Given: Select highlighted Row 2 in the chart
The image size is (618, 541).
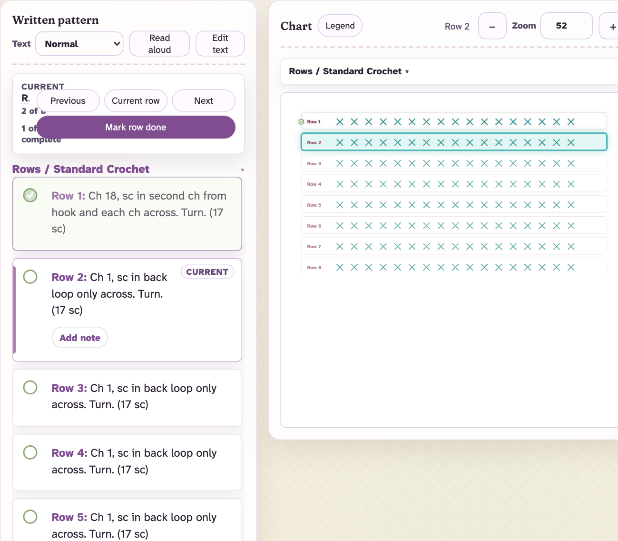Looking at the screenshot, I should click(454, 142).
